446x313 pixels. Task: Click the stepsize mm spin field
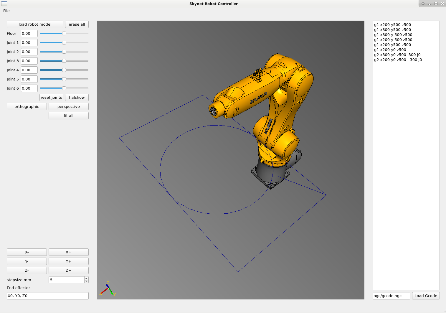click(67, 280)
